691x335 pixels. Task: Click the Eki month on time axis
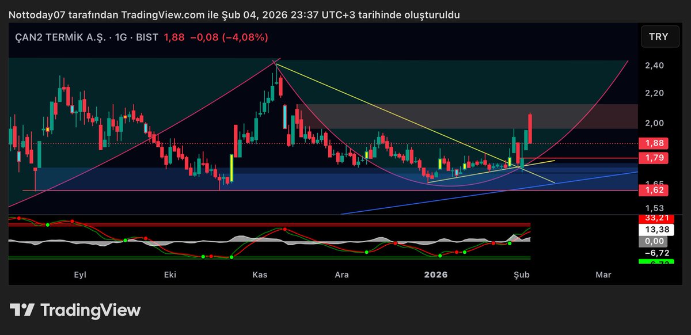(170, 275)
